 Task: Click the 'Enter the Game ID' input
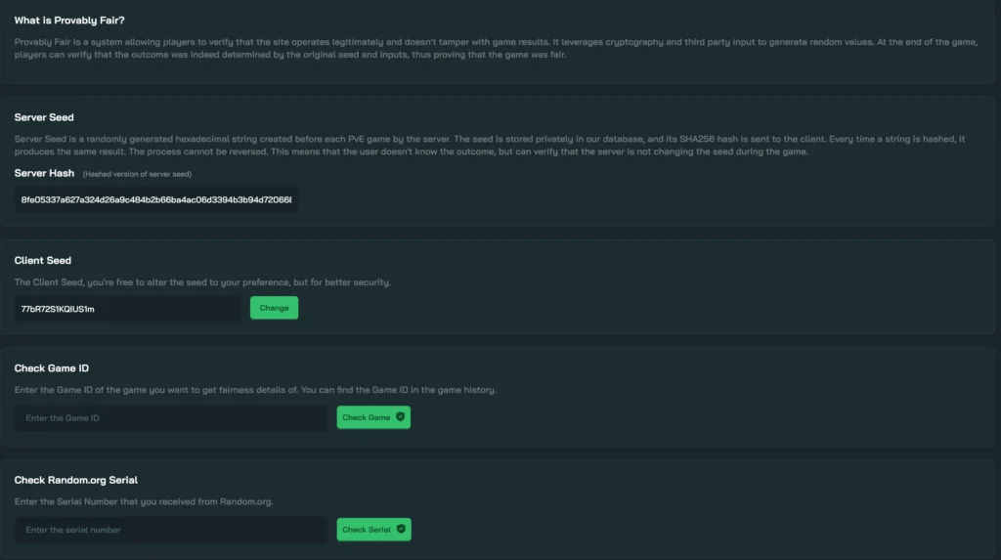[x=171, y=418]
